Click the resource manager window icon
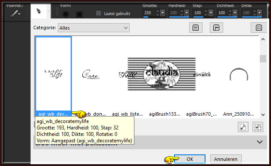The height and width of the screenshot is (166, 271). (216, 28)
